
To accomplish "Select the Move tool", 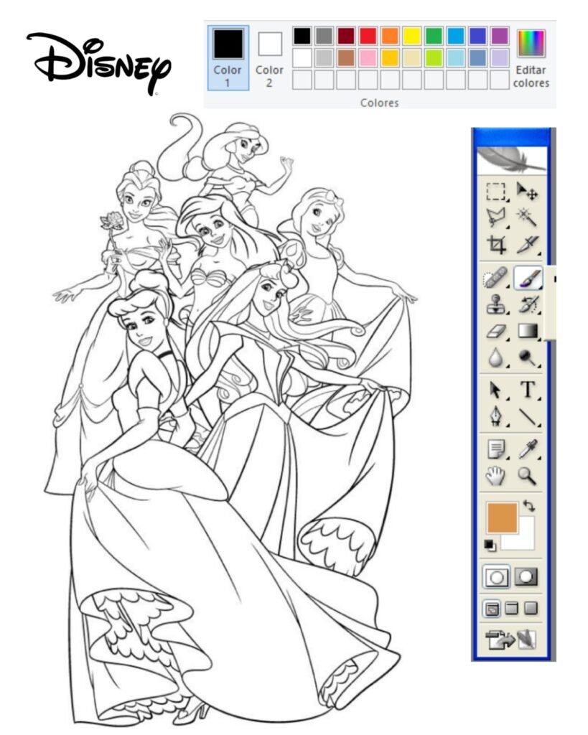I will 528,192.
